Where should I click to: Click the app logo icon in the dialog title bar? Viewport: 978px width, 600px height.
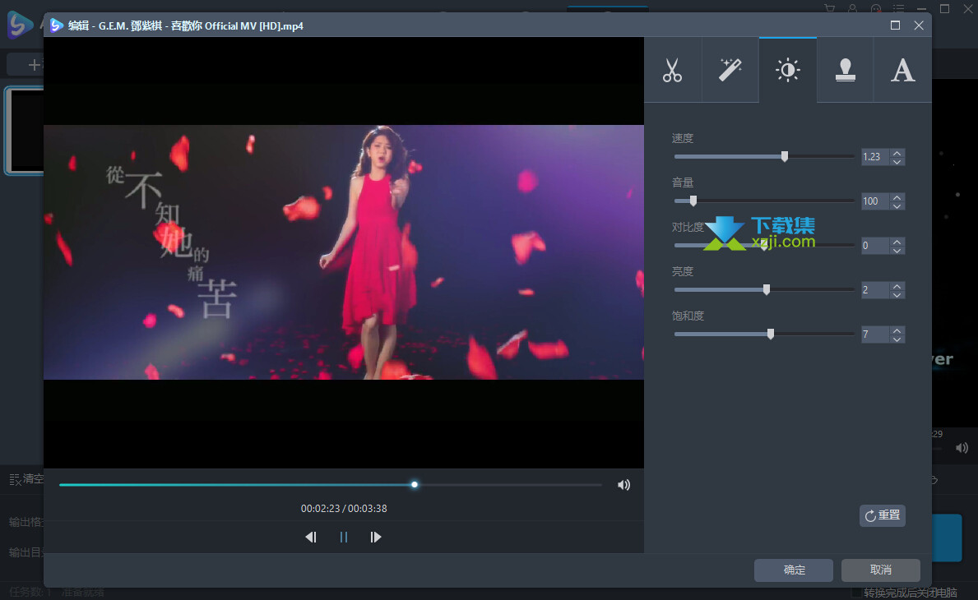click(x=56, y=25)
